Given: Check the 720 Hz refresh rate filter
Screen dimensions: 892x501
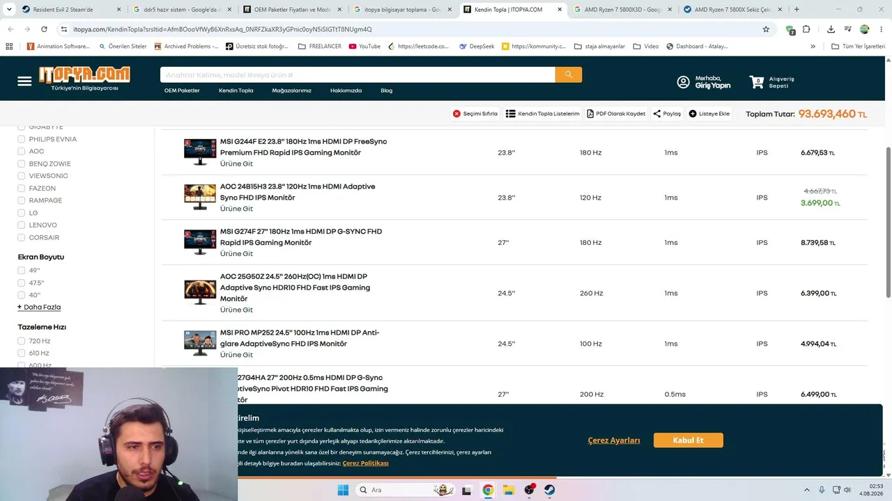Looking at the screenshot, I should 22,341.
